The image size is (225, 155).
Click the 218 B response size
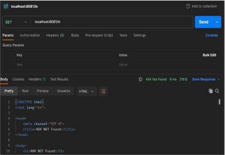(x=183, y=79)
